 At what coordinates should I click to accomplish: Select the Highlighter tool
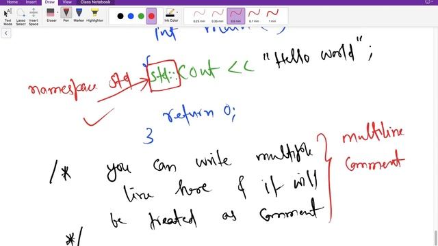tap(94, 15)
